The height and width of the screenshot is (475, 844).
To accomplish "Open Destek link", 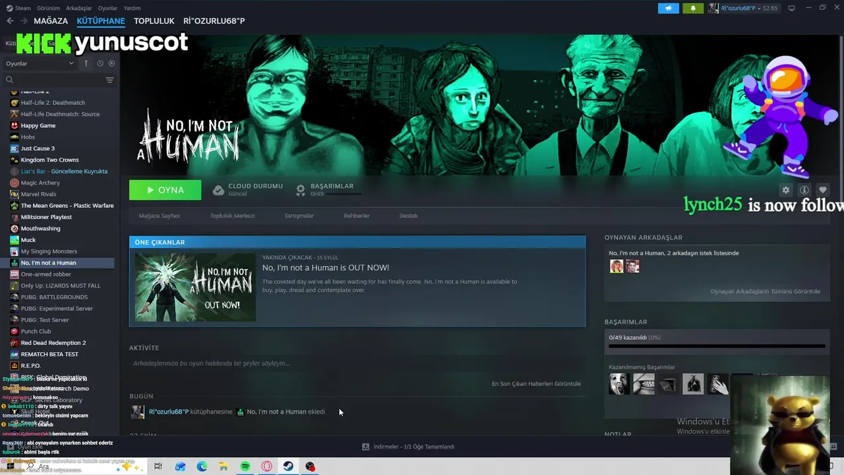I will click(408, 216).
